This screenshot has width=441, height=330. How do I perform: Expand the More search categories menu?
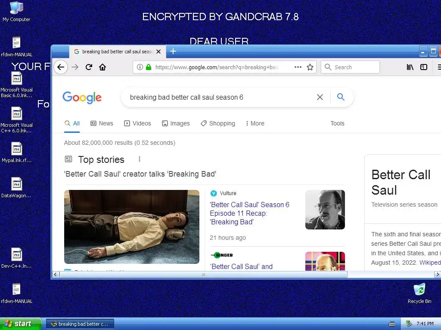255,123
